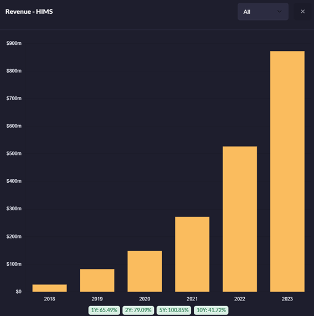Select the 2022 revenue bar

[x=240, y=219]
